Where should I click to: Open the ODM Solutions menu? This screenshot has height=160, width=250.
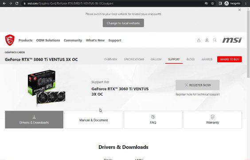48,40
